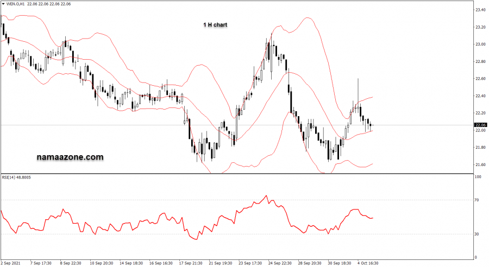Viewport: 489px width, 267px height.
Task: Select the '1 H chart' text label
Action: tap(215, 25)
